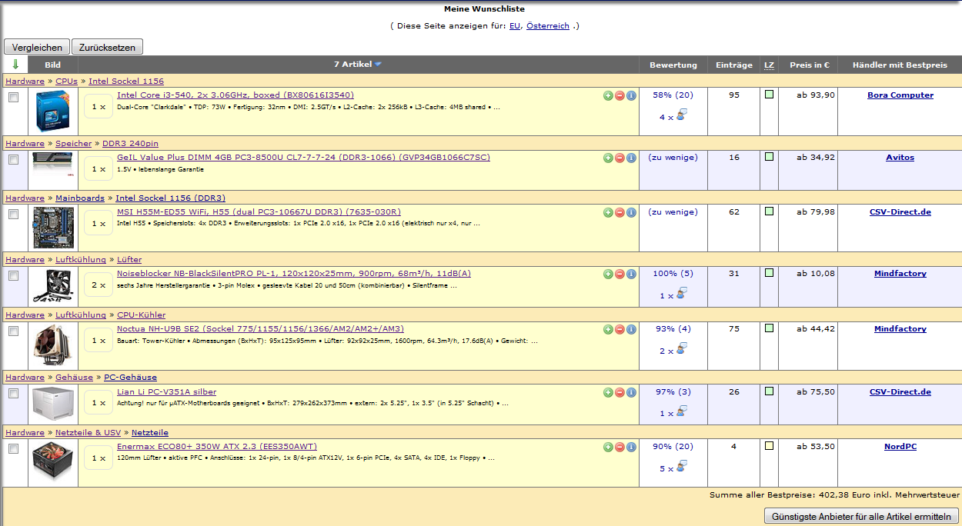Click 'Günstigste Anbieter für alle Artikel ermitteln' button
Screen dimensions: 962x526
click(861, 516)
